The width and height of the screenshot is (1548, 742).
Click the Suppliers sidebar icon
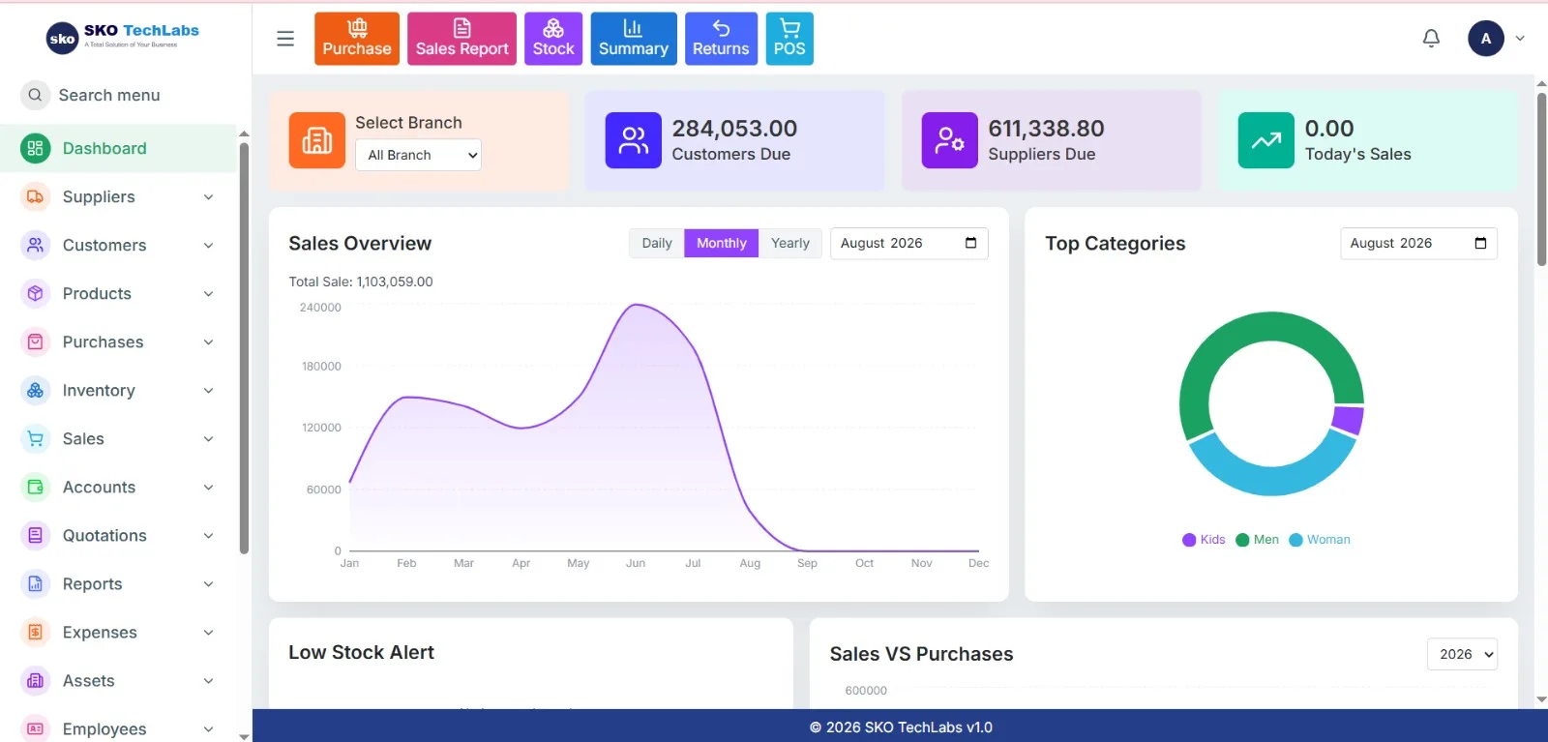tap(36, 196)
